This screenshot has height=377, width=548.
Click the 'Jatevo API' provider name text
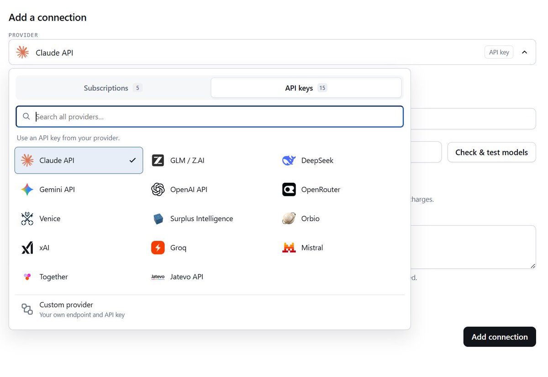coord(187,277)
